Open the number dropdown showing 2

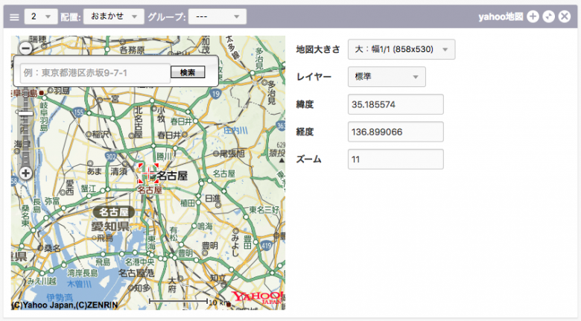coord(40,16)
